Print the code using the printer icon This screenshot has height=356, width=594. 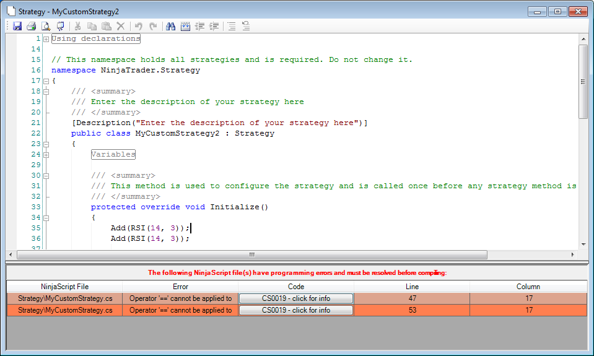32,26
